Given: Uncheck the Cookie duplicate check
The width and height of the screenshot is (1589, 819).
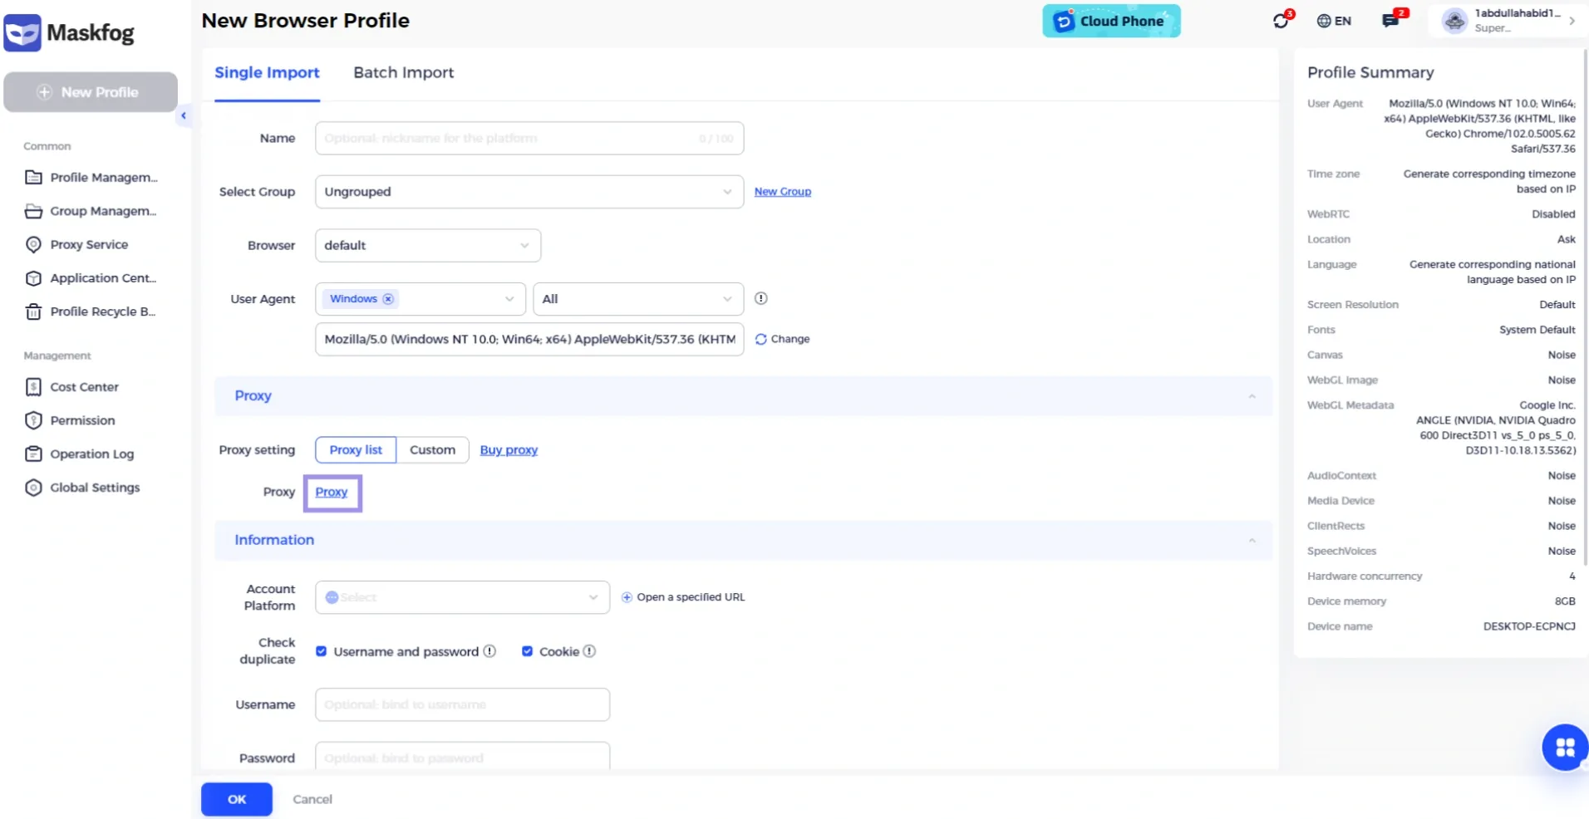Looking at the screenshot, I should 527,651.
